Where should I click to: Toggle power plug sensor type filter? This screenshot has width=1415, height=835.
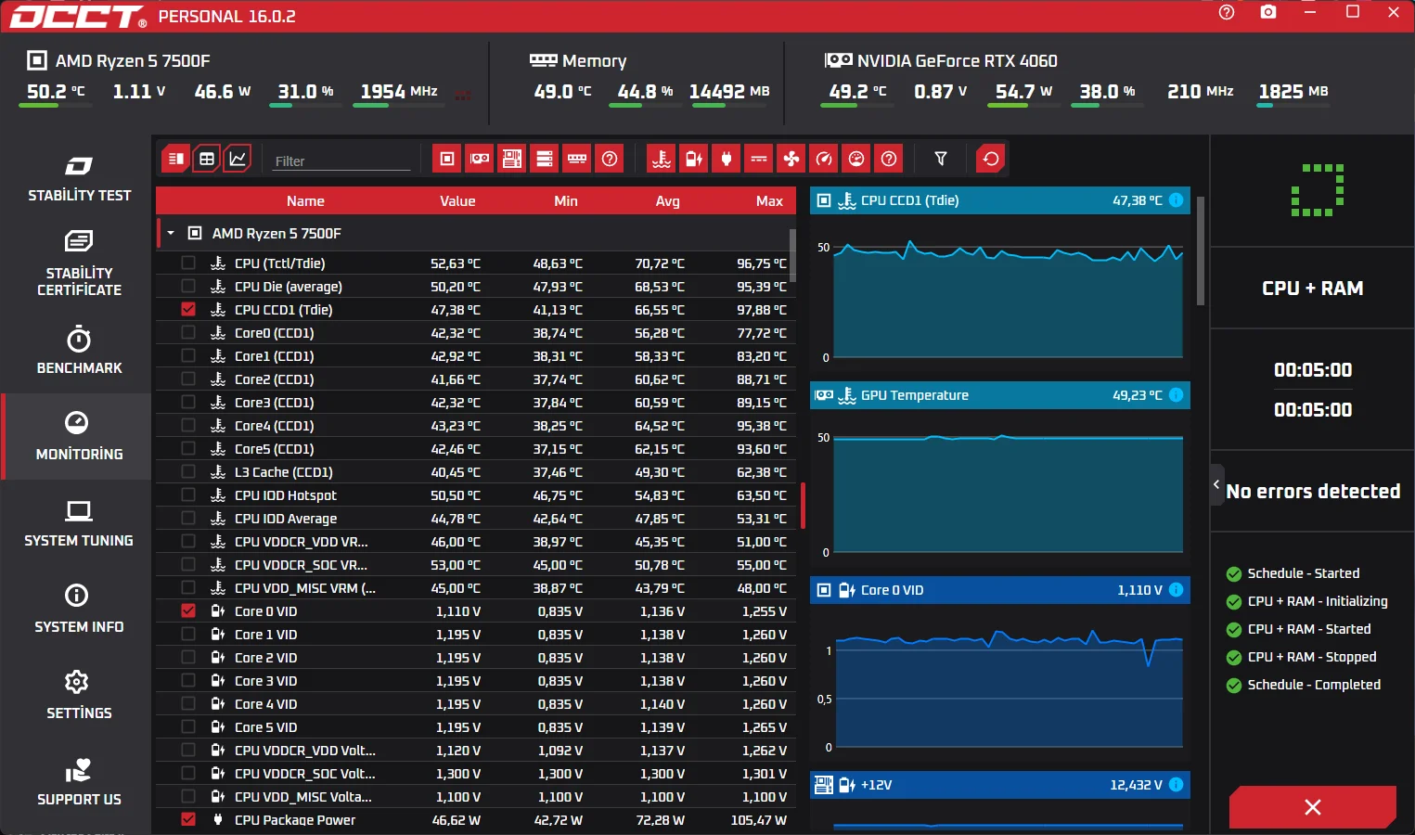pyautogui.click(x=727, y=159)
